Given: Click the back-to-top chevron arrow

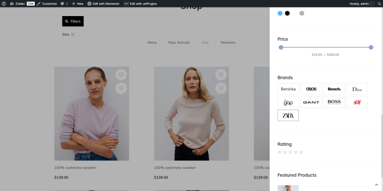Looking at the screenshot, I should pos(376,185).
